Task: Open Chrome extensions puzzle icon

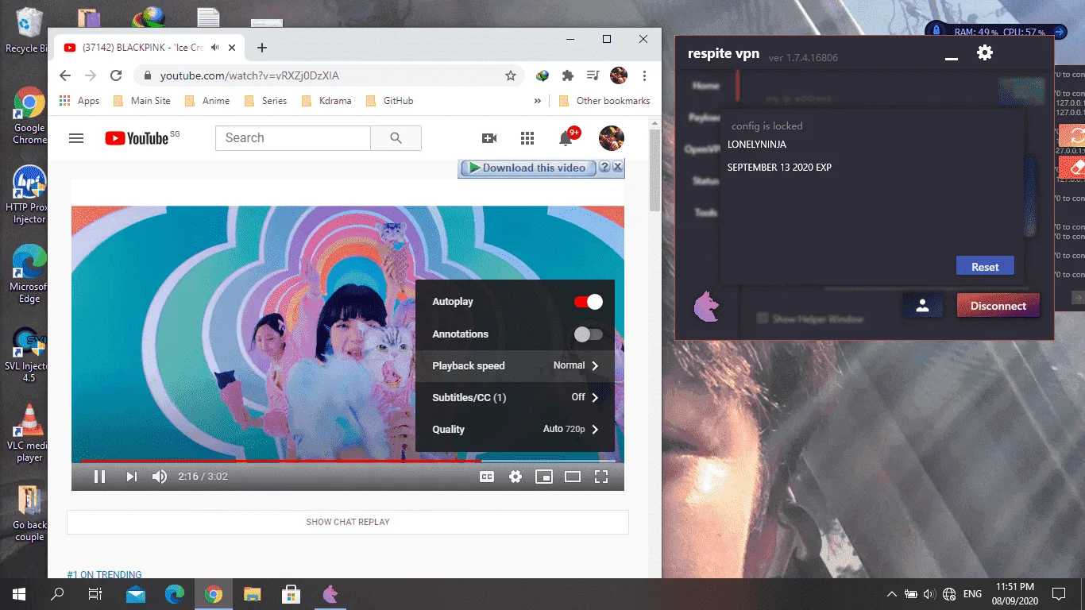Action: point(567,75)
